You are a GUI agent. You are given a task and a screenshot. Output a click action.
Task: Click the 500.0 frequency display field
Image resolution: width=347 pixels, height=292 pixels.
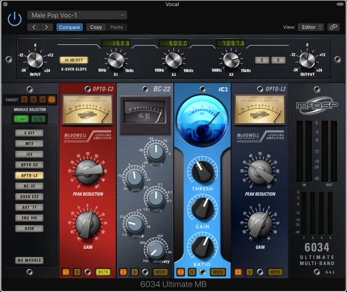click(x=173, y=43)
